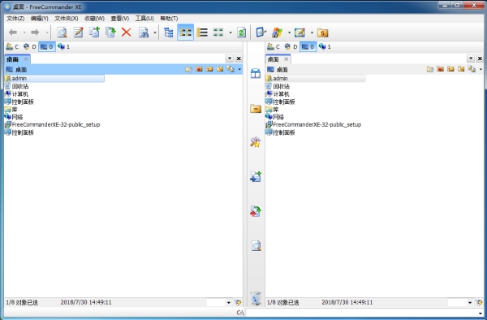Click the edit file pencil icon

78,32
